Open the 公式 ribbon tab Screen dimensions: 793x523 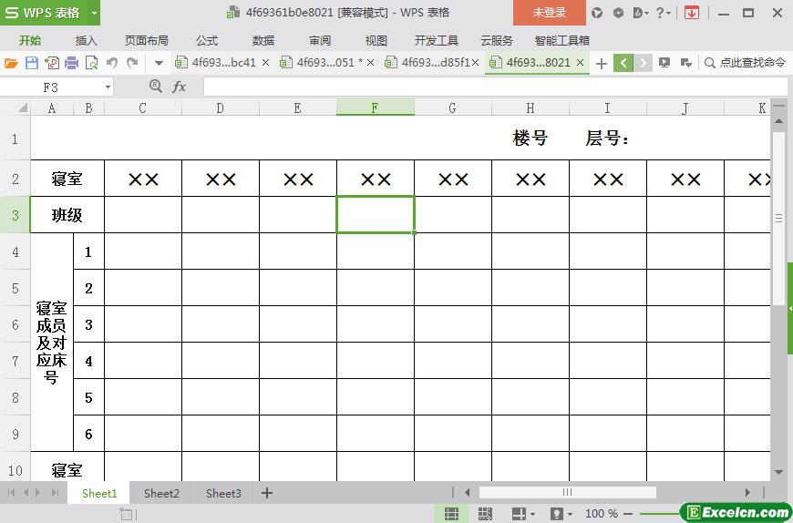207,40
